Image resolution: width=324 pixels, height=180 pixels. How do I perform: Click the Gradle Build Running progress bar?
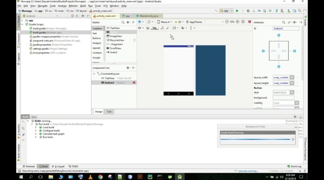coord(255,139)
